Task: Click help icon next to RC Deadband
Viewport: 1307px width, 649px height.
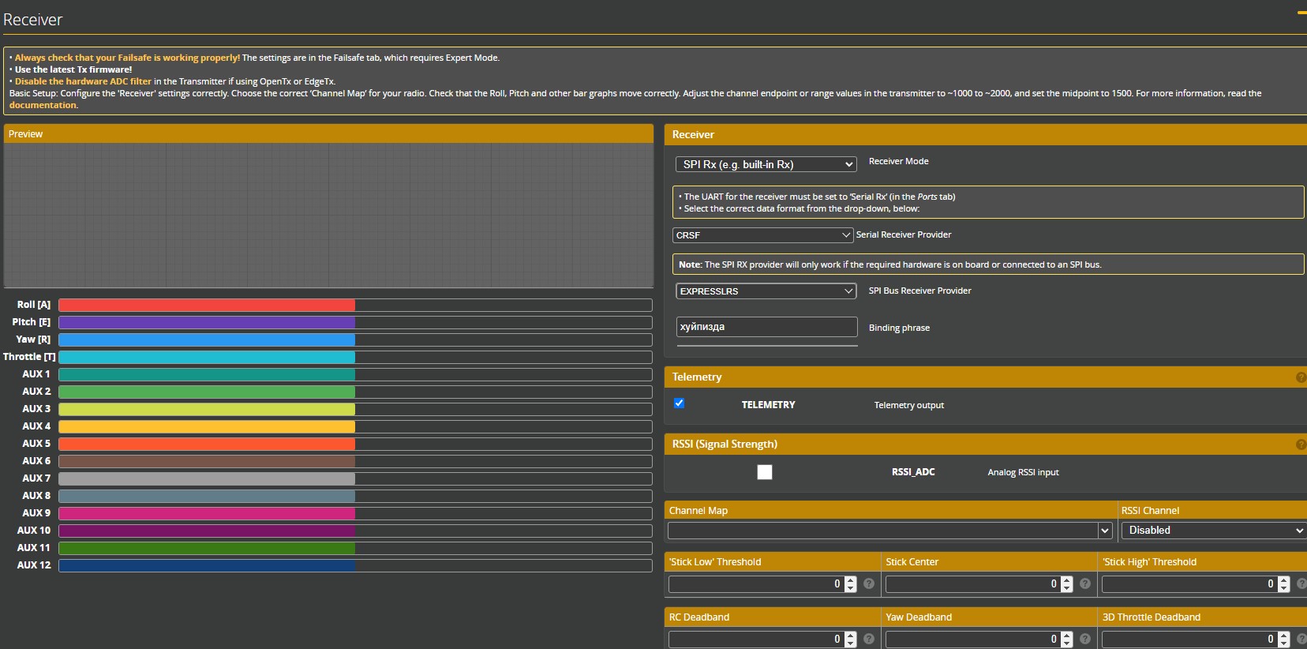Action: click(868, 639)
